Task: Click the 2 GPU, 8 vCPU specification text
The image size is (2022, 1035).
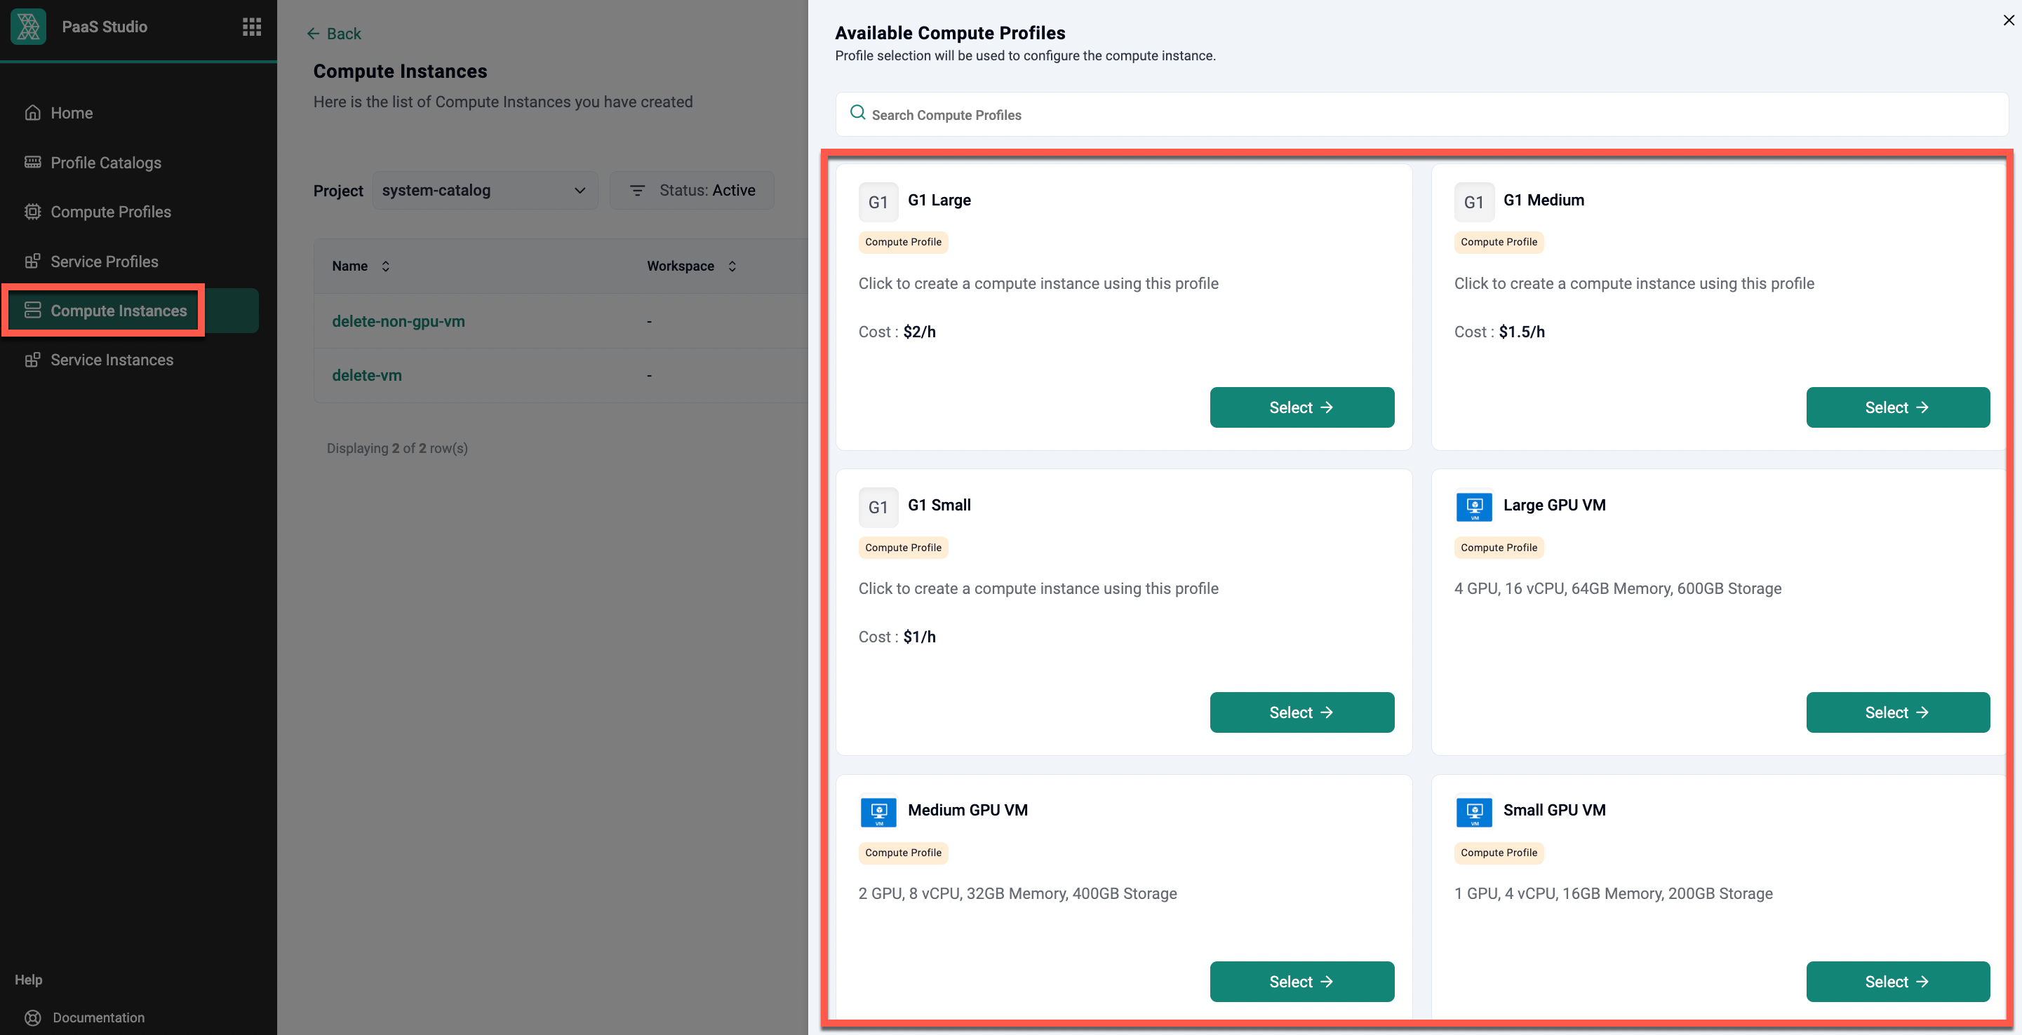Action: [x=1017, y=894]
